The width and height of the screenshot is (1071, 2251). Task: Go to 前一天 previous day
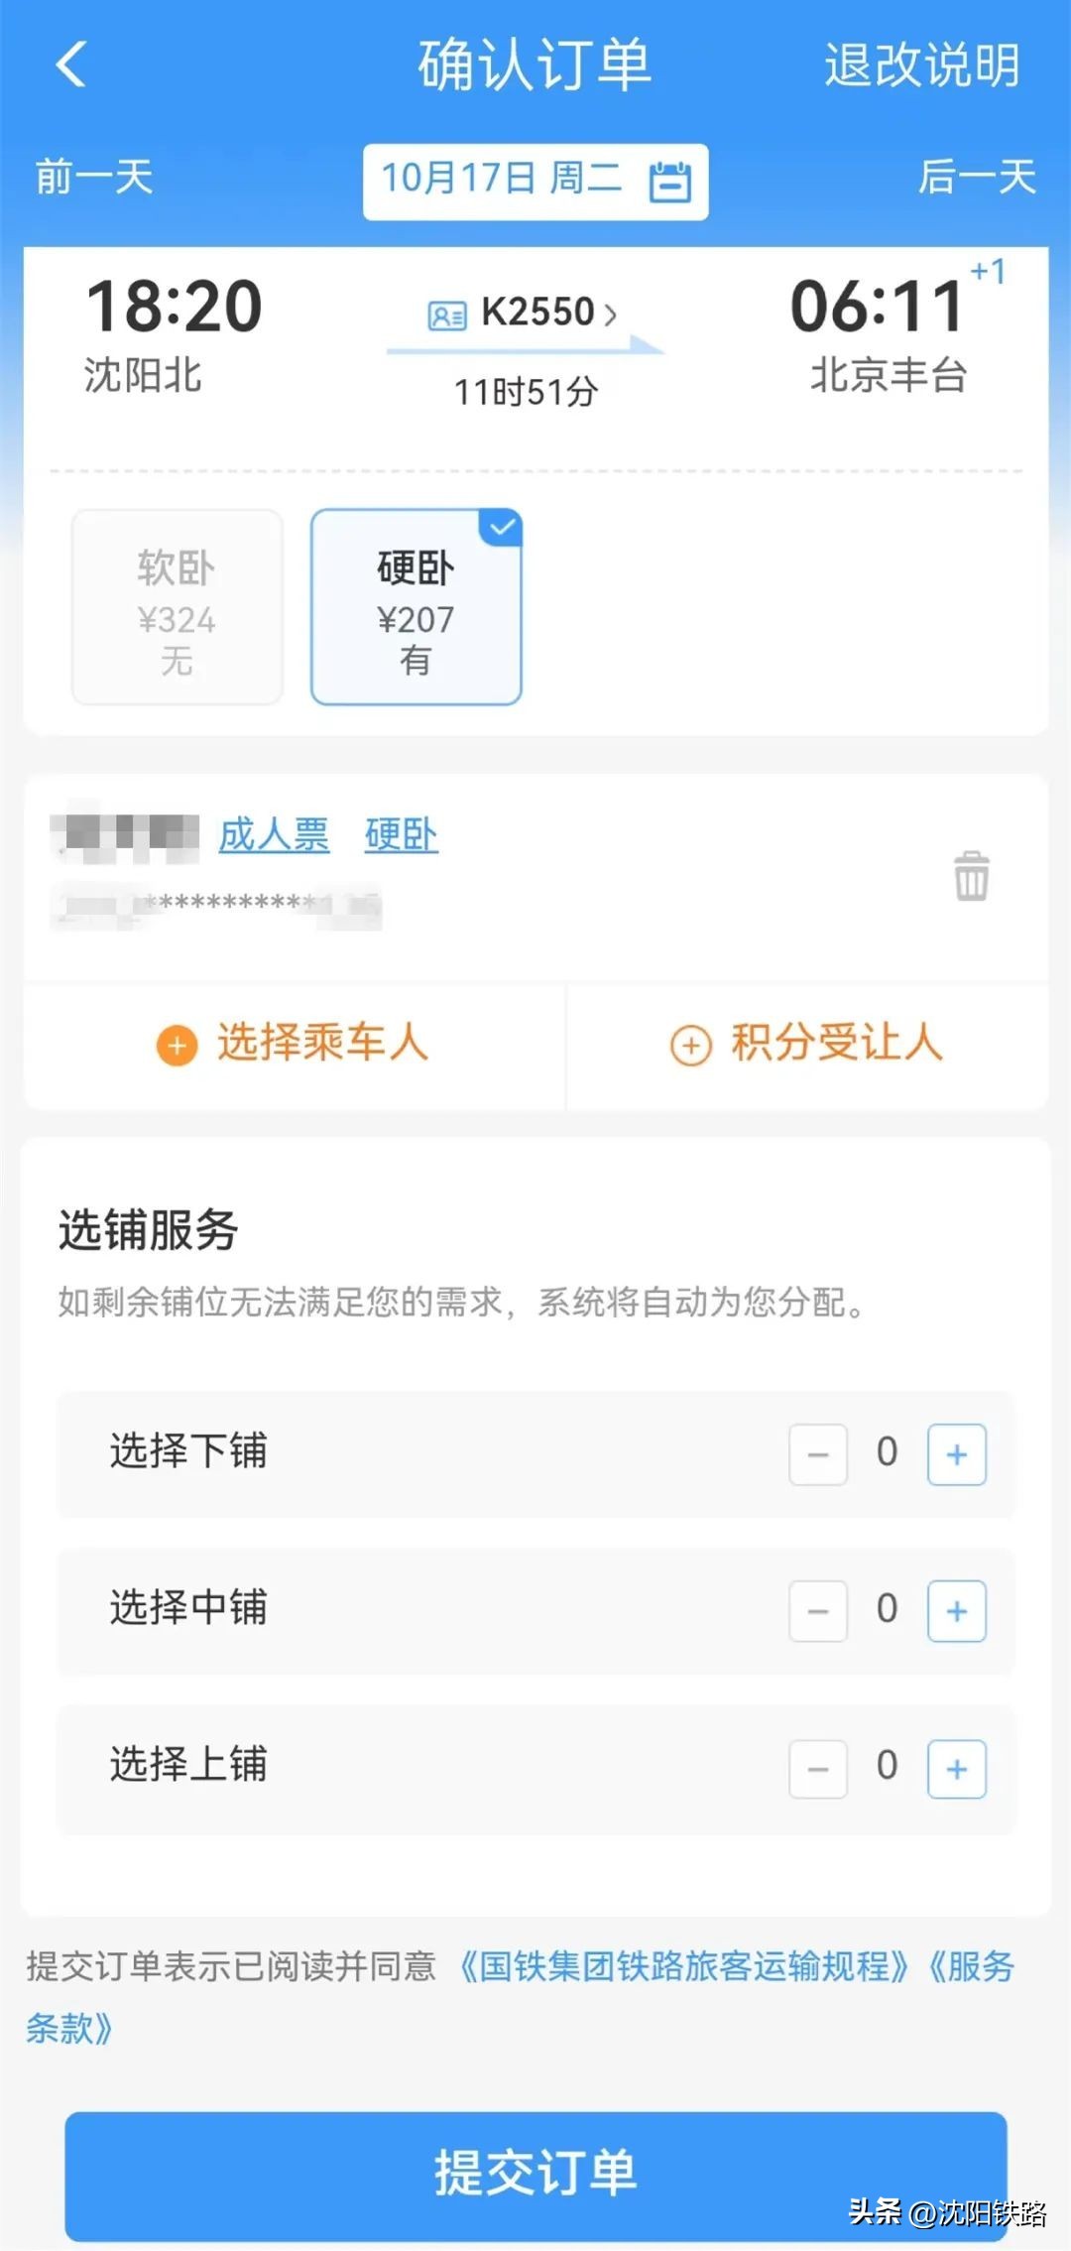coord(94,179)
